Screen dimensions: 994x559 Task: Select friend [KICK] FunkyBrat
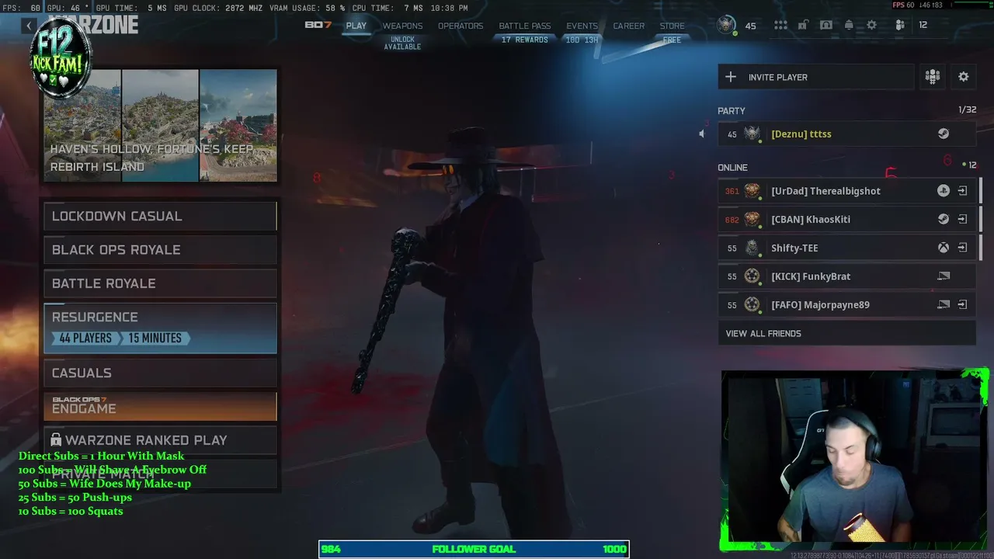(x=846, y=276)
